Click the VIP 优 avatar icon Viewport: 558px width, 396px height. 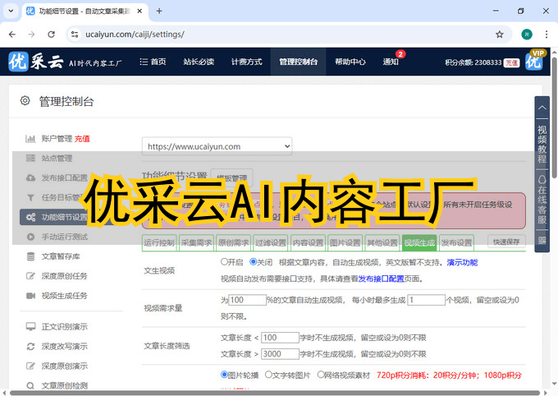(534, 62)
